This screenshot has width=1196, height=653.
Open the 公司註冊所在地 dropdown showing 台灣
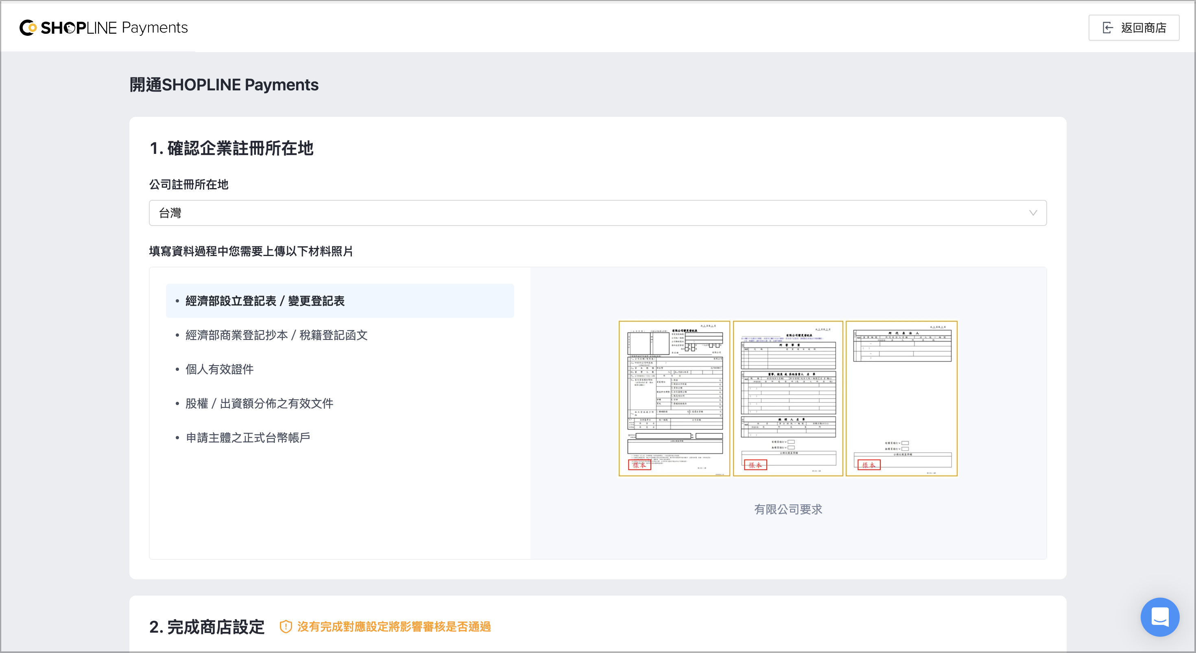pyautogui.click(x=598, y=213)
